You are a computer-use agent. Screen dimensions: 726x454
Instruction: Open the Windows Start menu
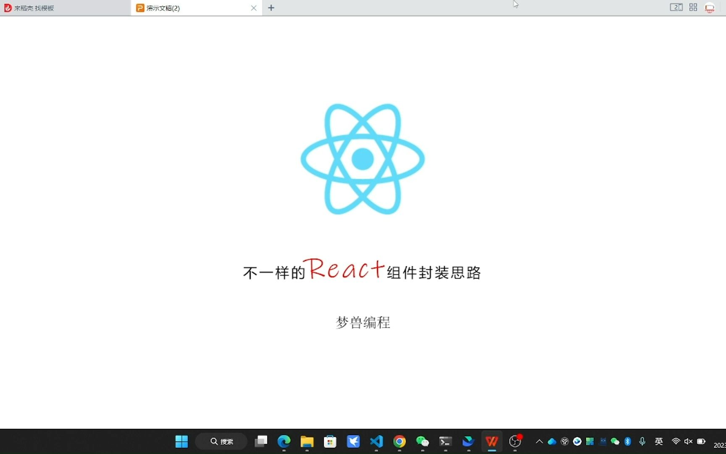tap(181, 441)
